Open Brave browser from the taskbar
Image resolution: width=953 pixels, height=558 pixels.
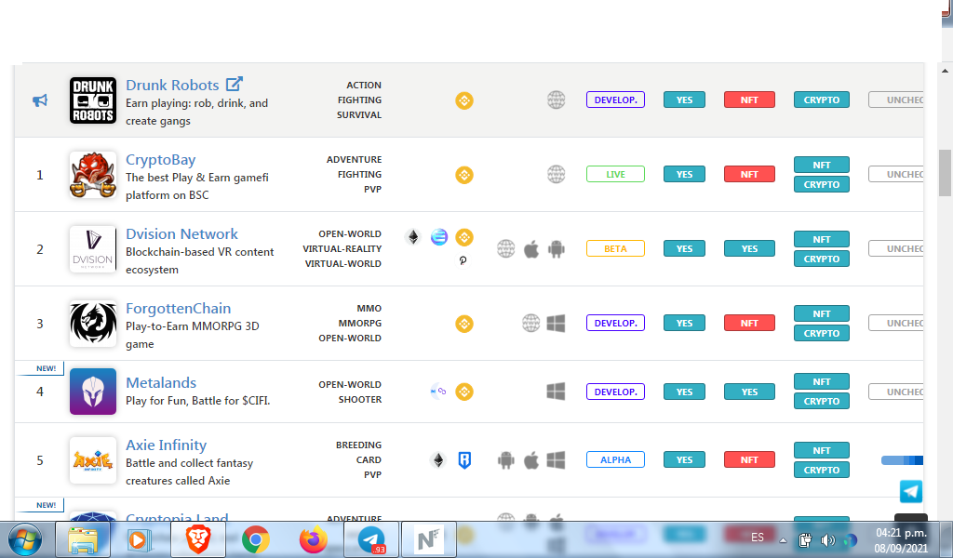198,539
